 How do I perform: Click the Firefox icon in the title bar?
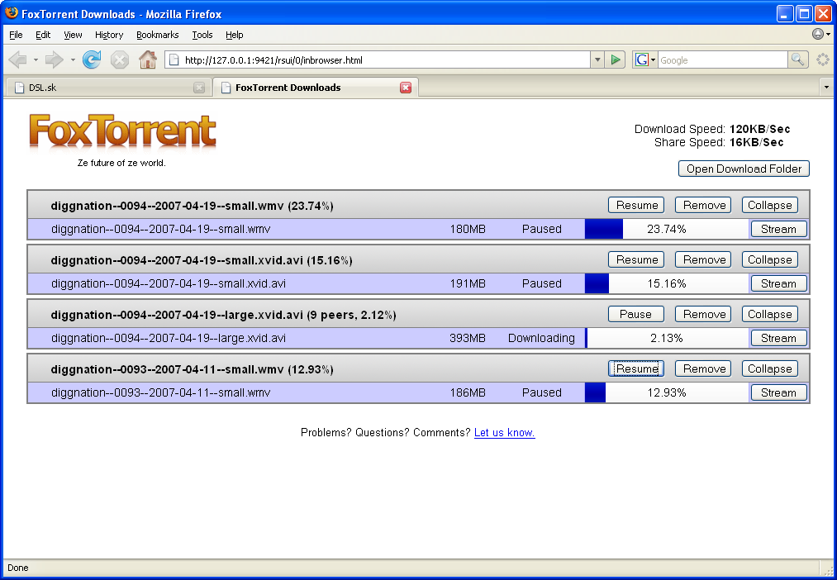pyautogui.click(x=12, y=12)
